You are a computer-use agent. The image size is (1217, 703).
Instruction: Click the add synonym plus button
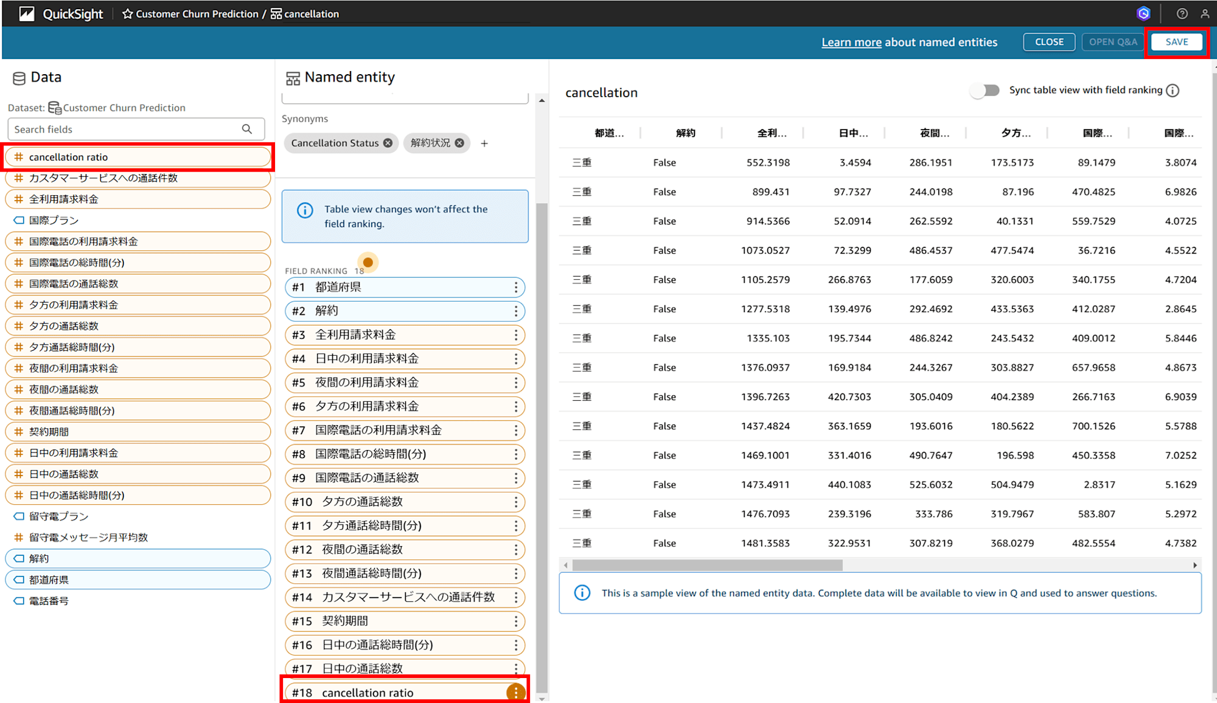pos(484,143)
